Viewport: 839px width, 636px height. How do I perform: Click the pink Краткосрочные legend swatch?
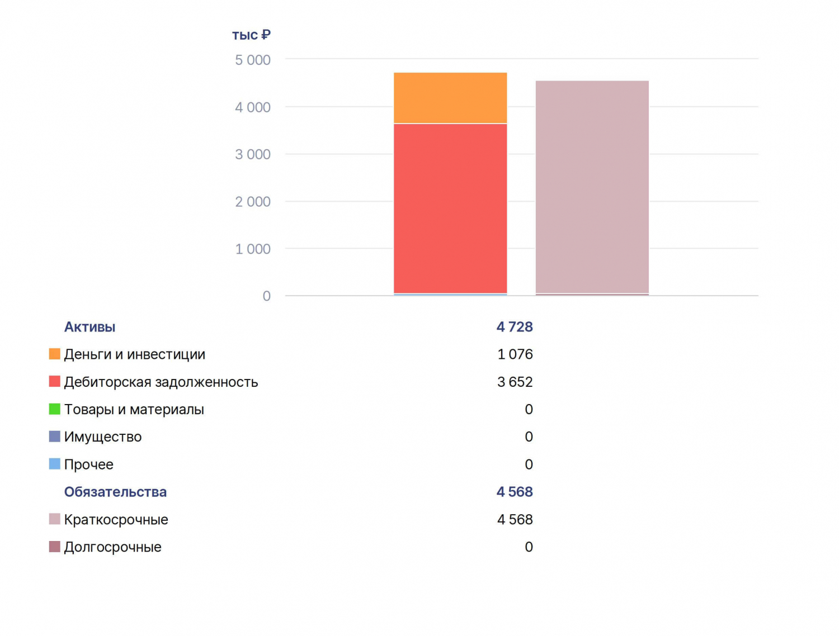point(54,519)
